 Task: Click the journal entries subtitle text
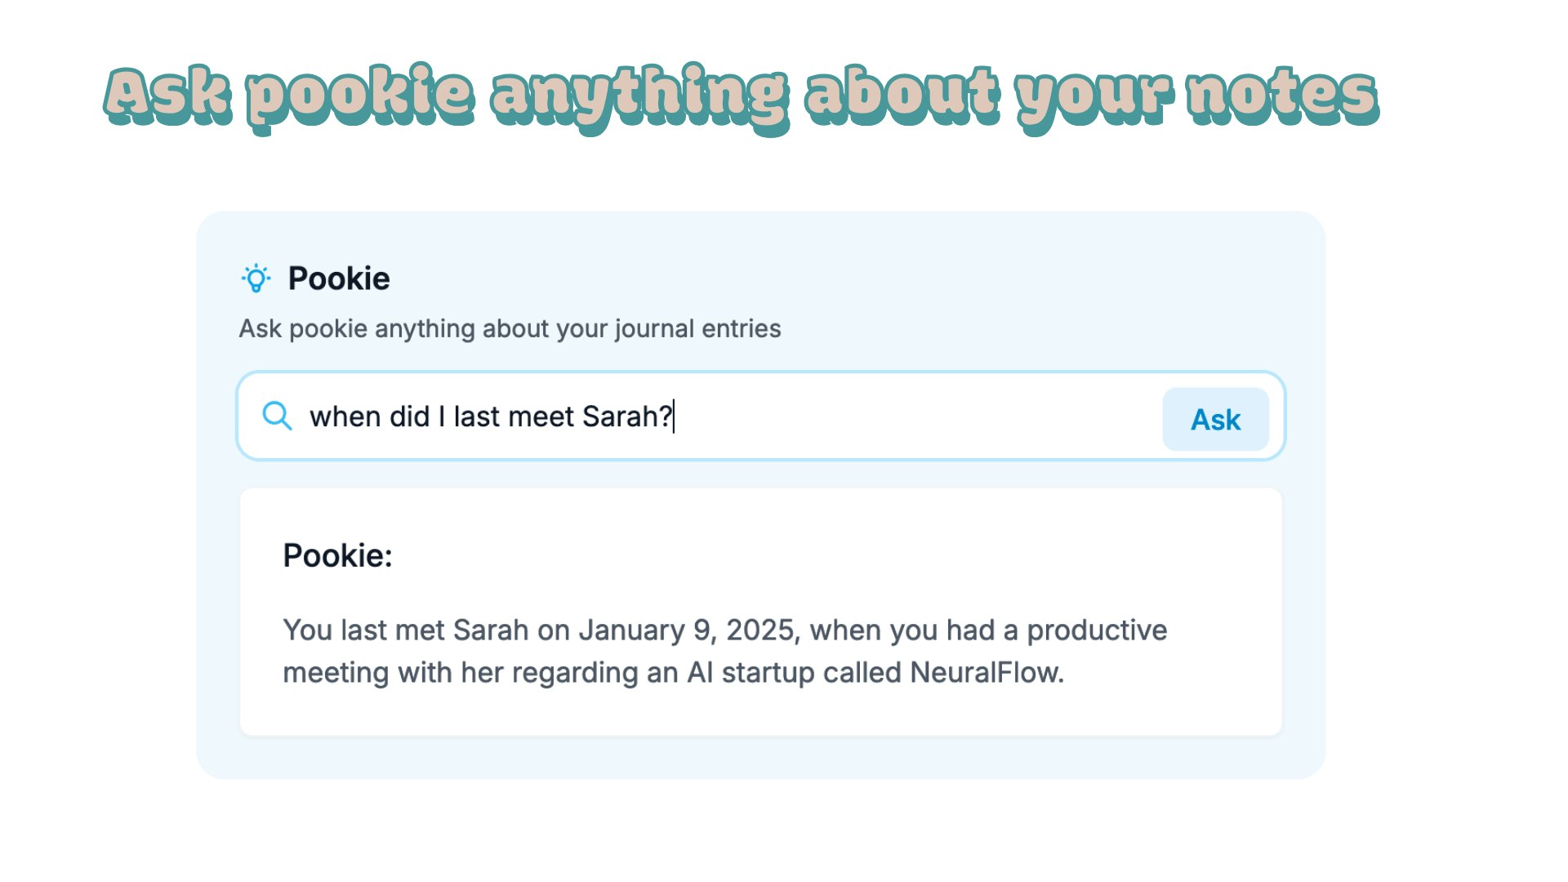[510, 328]
